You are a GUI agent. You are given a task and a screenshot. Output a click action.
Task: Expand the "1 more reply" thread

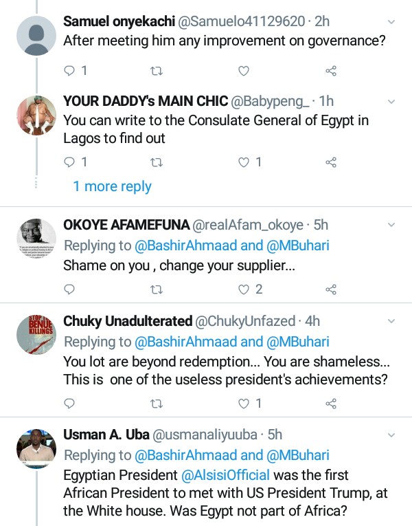coord(112,186)
